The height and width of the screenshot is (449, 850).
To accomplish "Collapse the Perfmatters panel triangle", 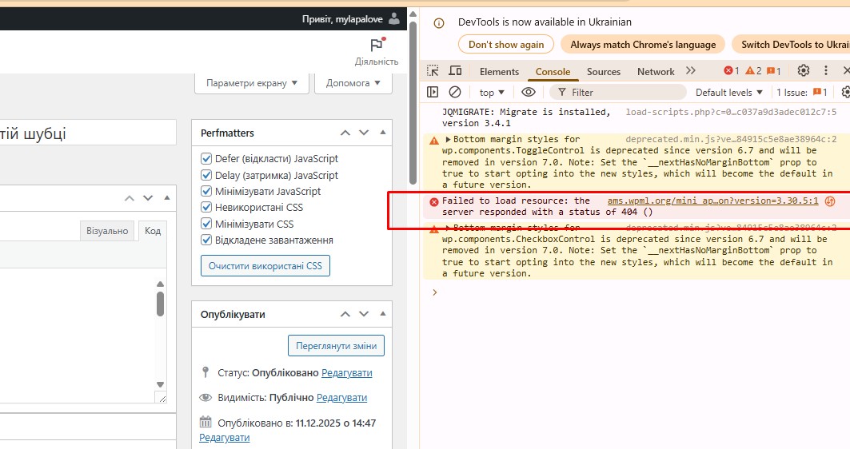I will pyautogui.click(x=383, y=133).
